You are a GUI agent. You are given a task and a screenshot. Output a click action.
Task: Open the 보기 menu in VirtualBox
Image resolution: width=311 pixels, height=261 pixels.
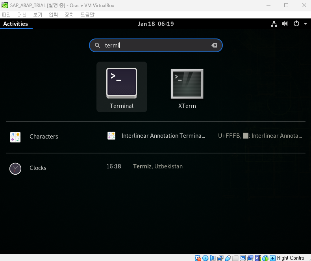(x=38, y=15)
